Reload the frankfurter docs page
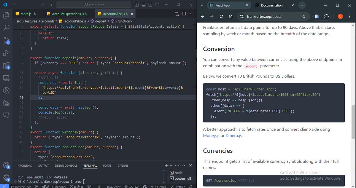356x188 pixels. point(221,17)
